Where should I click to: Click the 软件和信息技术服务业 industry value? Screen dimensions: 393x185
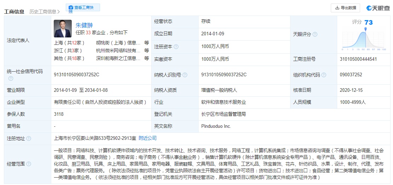click(224, 102)
